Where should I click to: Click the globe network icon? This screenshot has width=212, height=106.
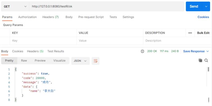(x=142, y=51)
